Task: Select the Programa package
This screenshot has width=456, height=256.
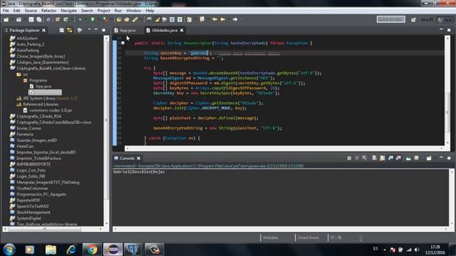Action: (x=38, y=80)
